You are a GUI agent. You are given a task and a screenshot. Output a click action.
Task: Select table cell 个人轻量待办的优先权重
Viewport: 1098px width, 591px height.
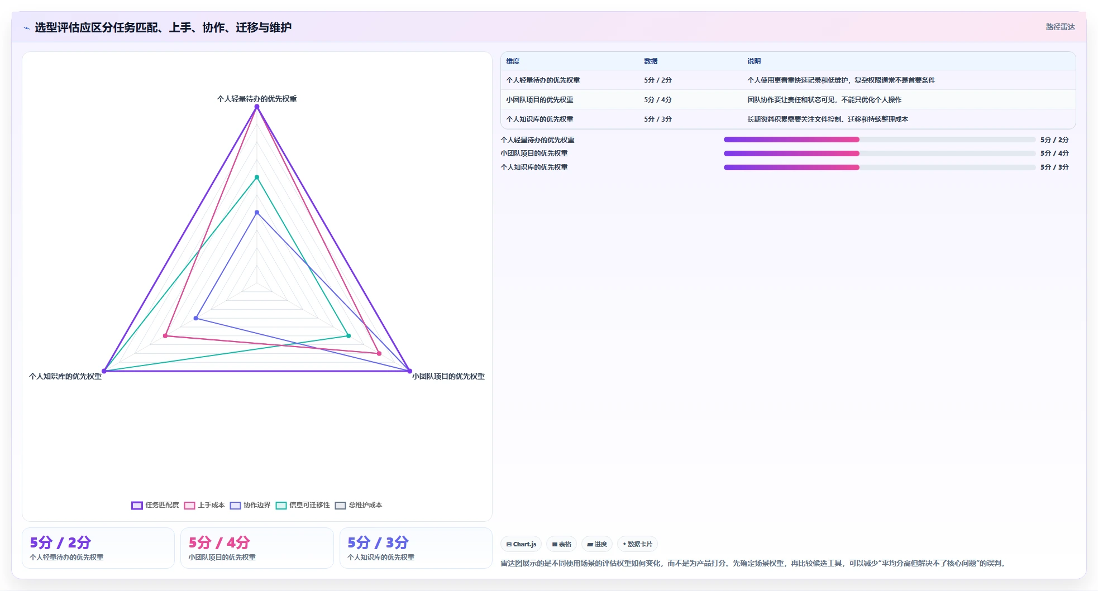tap(543, 80)
